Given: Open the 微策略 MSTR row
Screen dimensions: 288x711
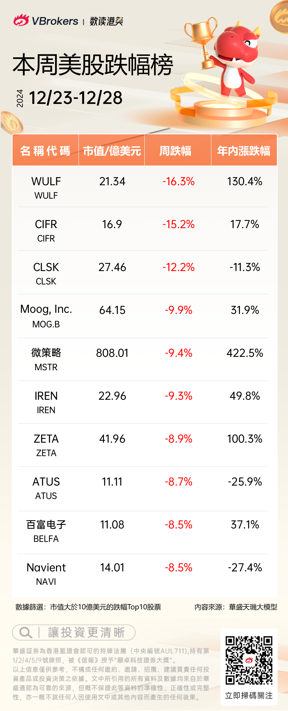Looking at the screenshot, I should (x=46, y=359).
